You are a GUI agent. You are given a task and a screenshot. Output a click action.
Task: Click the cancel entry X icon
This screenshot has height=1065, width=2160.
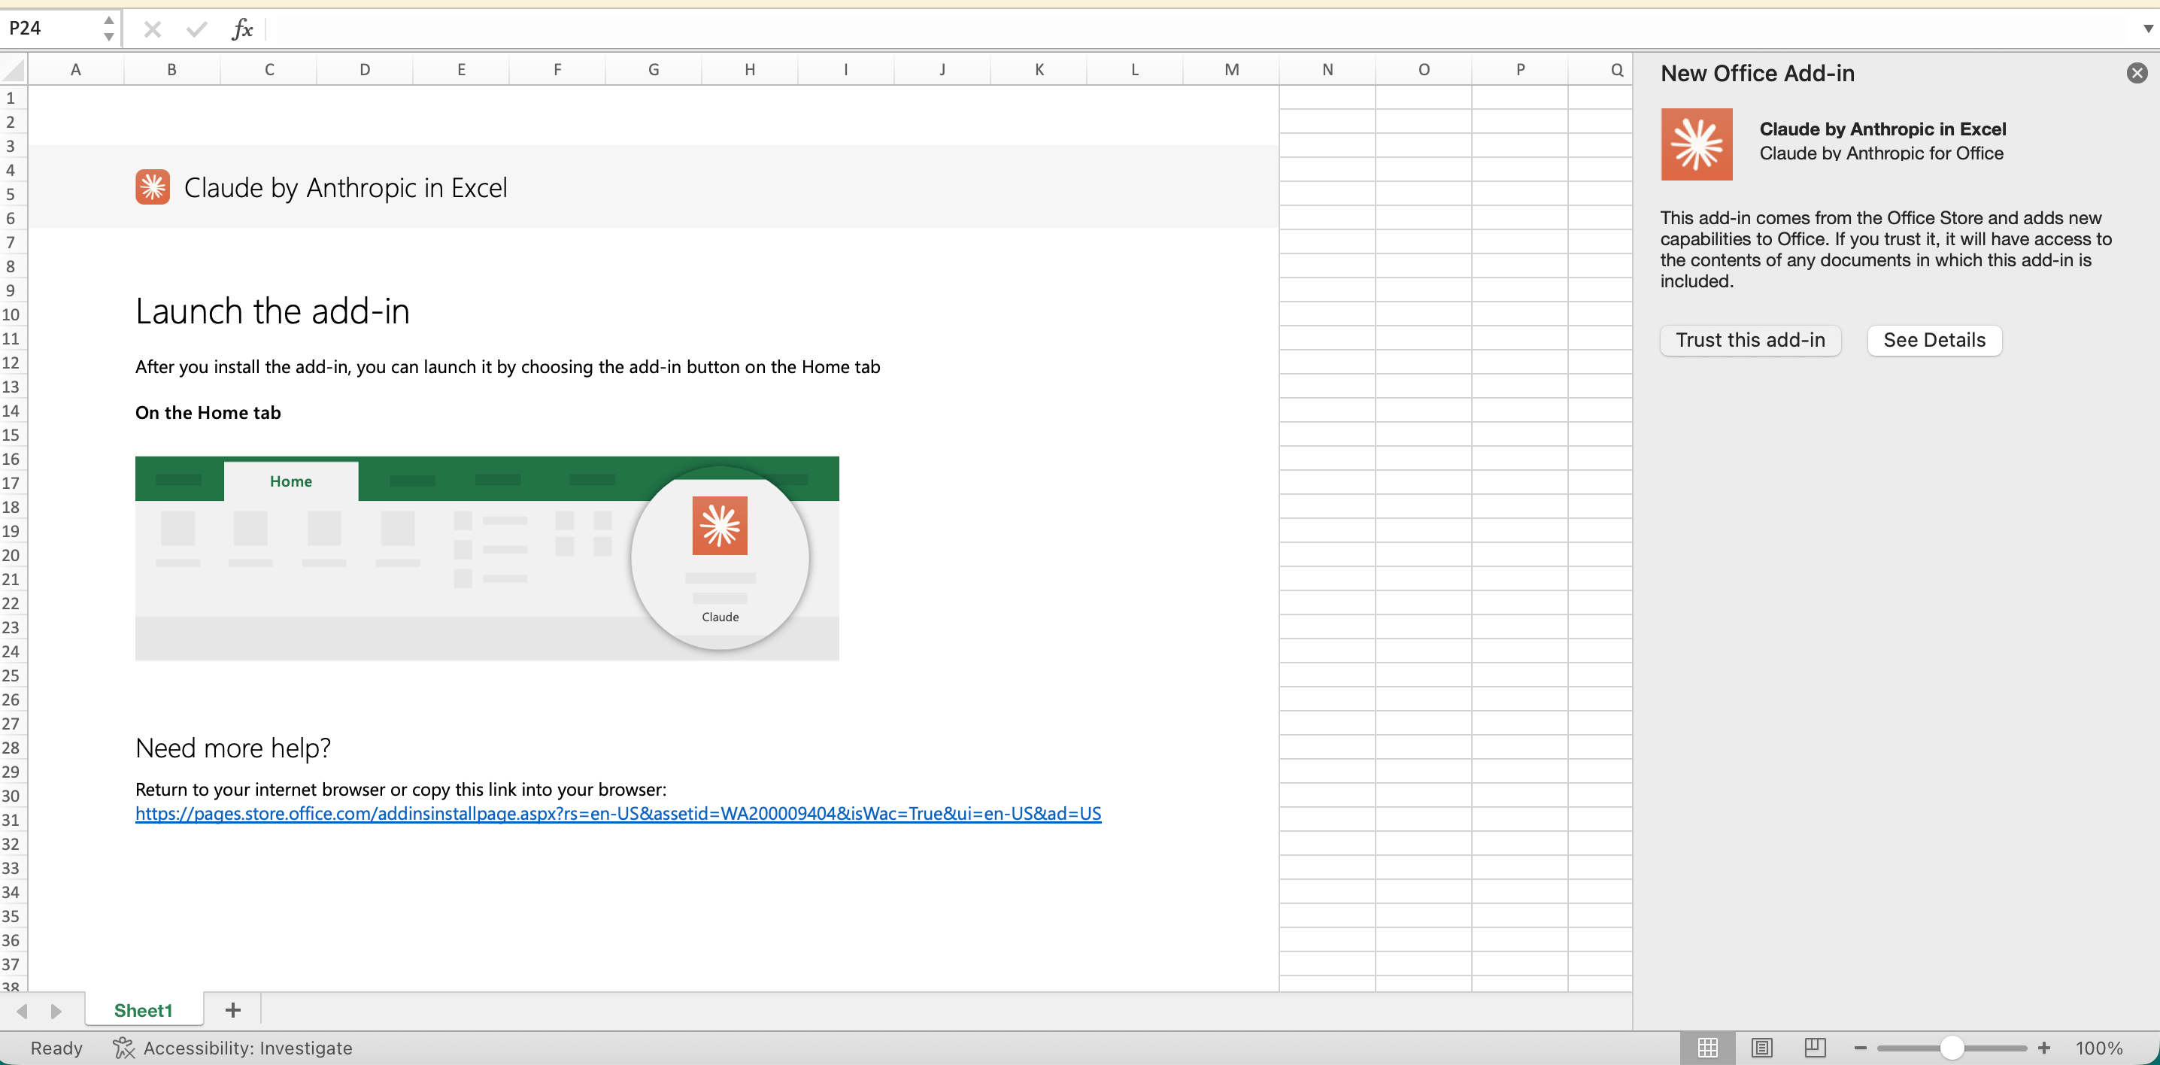pyautogui.click(x=152, y=29)
